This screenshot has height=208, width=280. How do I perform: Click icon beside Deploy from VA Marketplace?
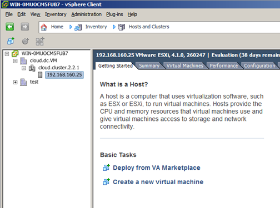tap(106, 168)
